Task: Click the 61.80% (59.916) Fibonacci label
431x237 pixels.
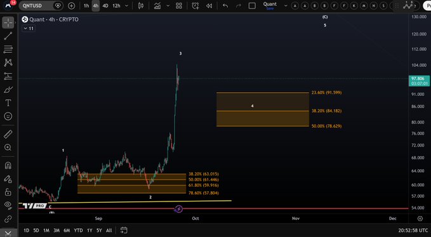Action: tap(204, 186)
